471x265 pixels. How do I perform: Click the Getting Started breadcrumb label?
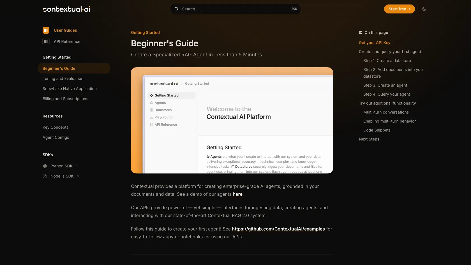145,33
